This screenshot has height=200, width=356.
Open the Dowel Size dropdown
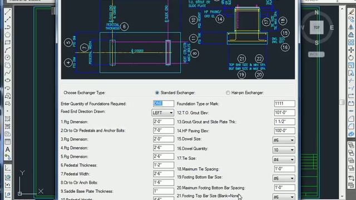(284, 140)
